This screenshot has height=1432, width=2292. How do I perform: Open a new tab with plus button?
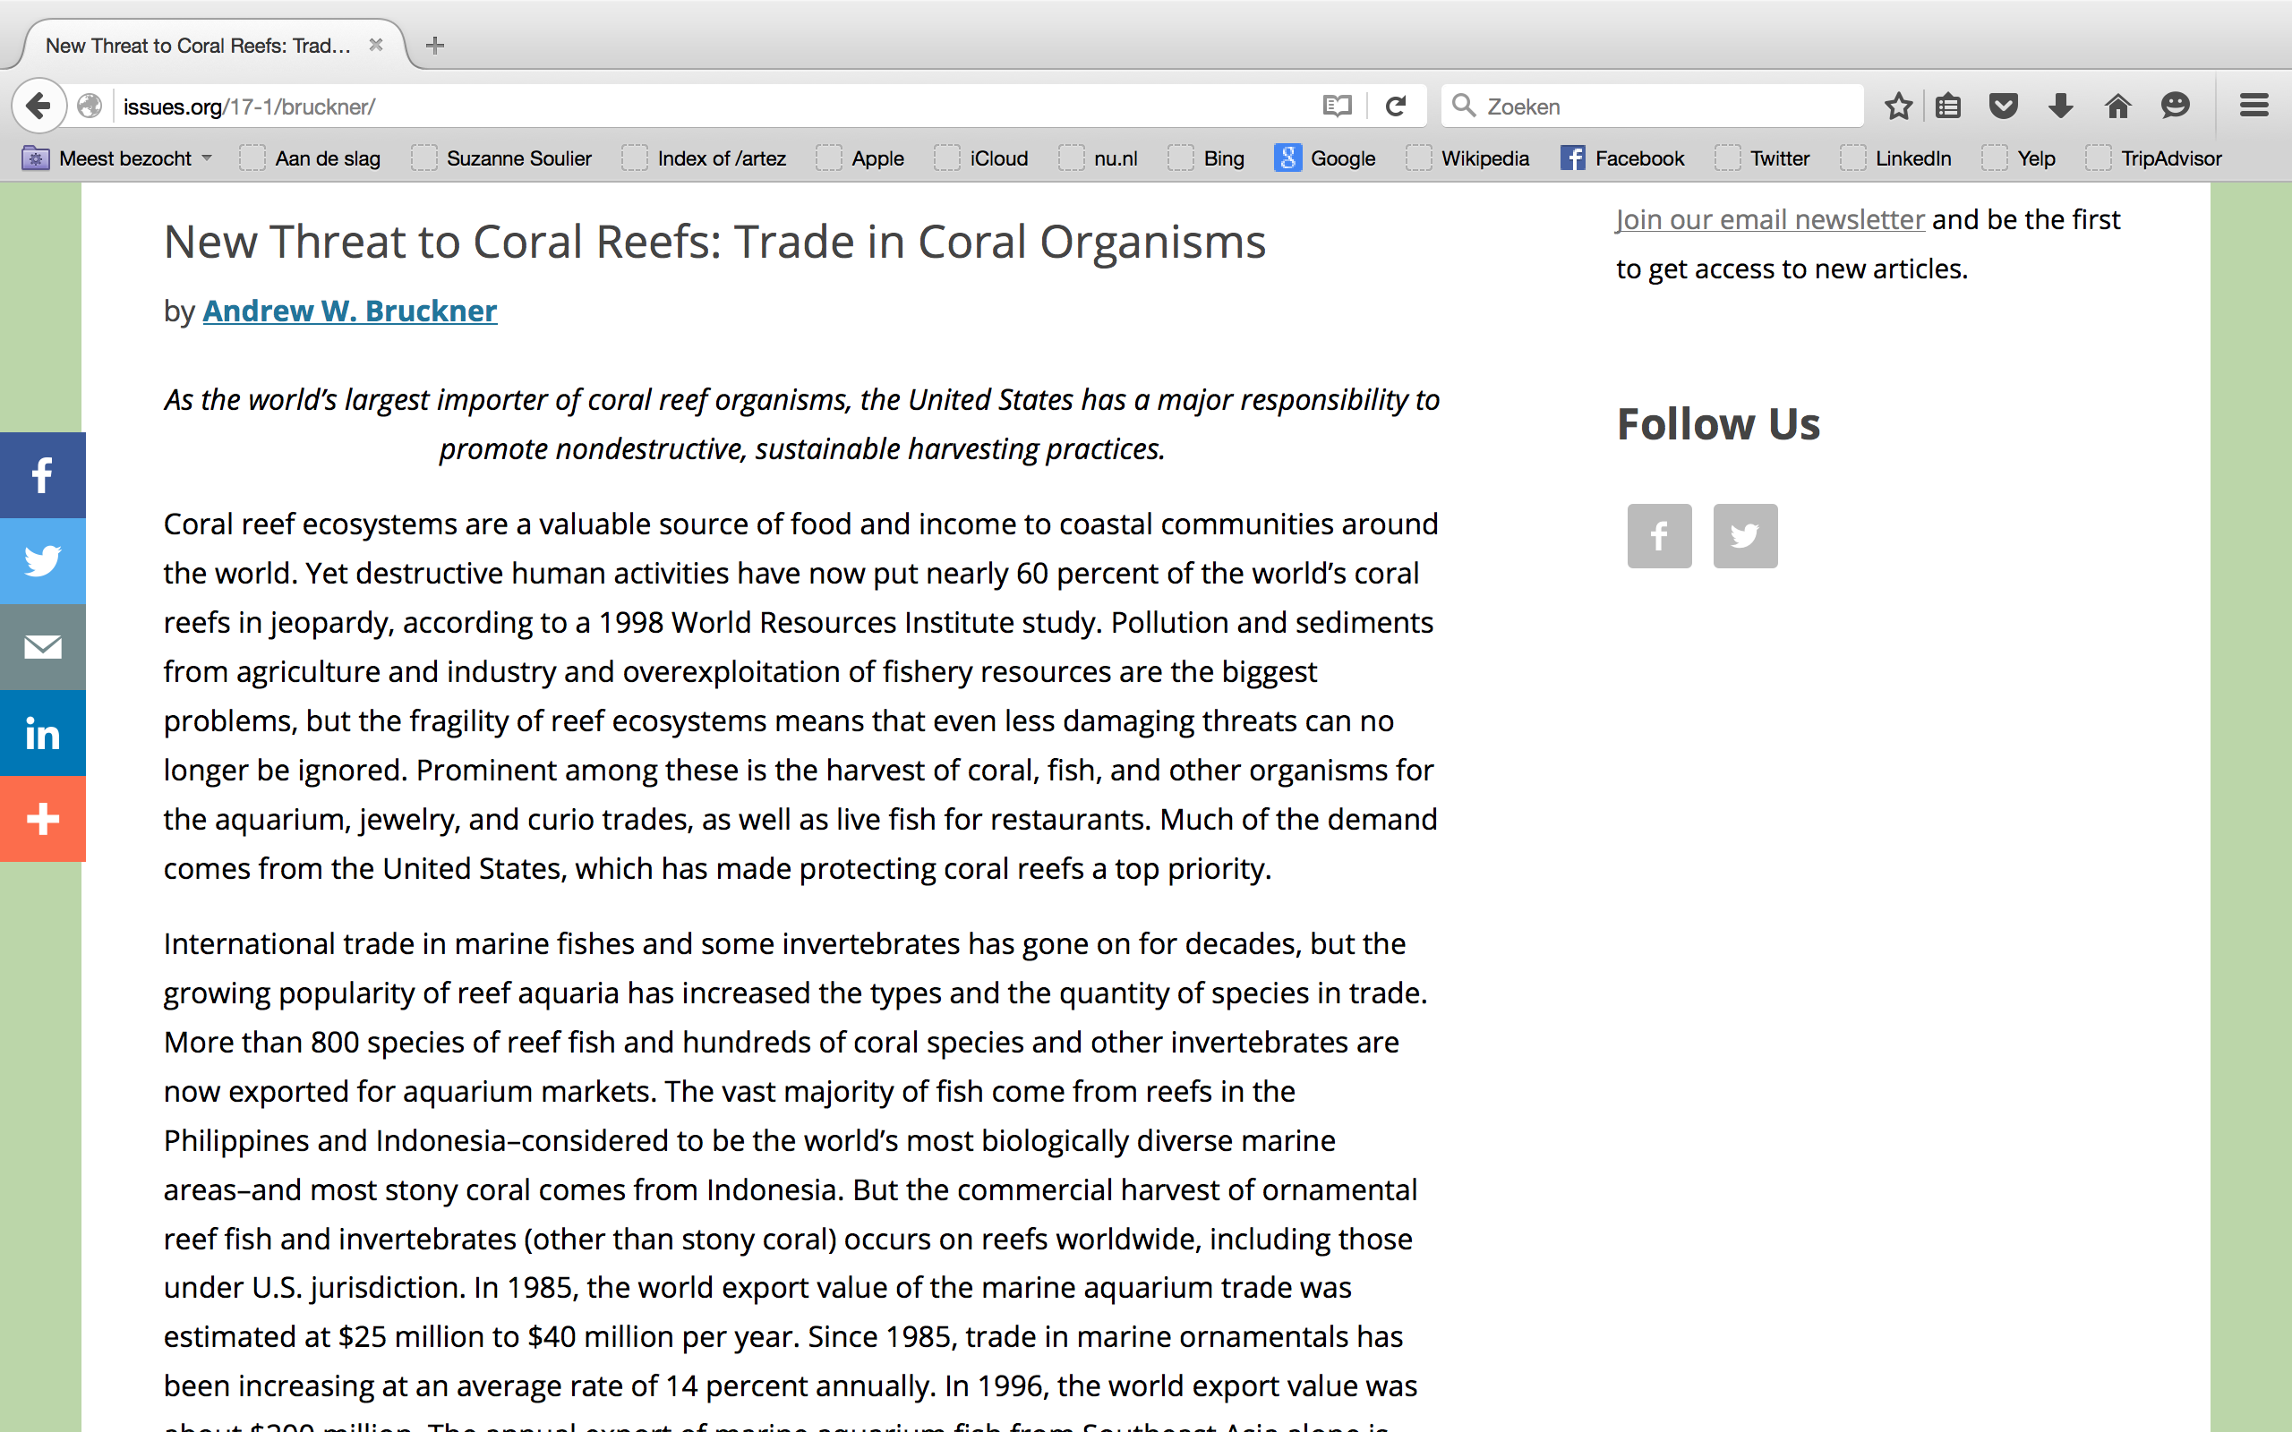435,45
